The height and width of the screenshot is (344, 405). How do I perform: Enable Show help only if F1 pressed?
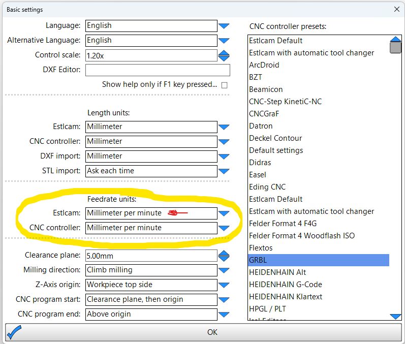224,85
